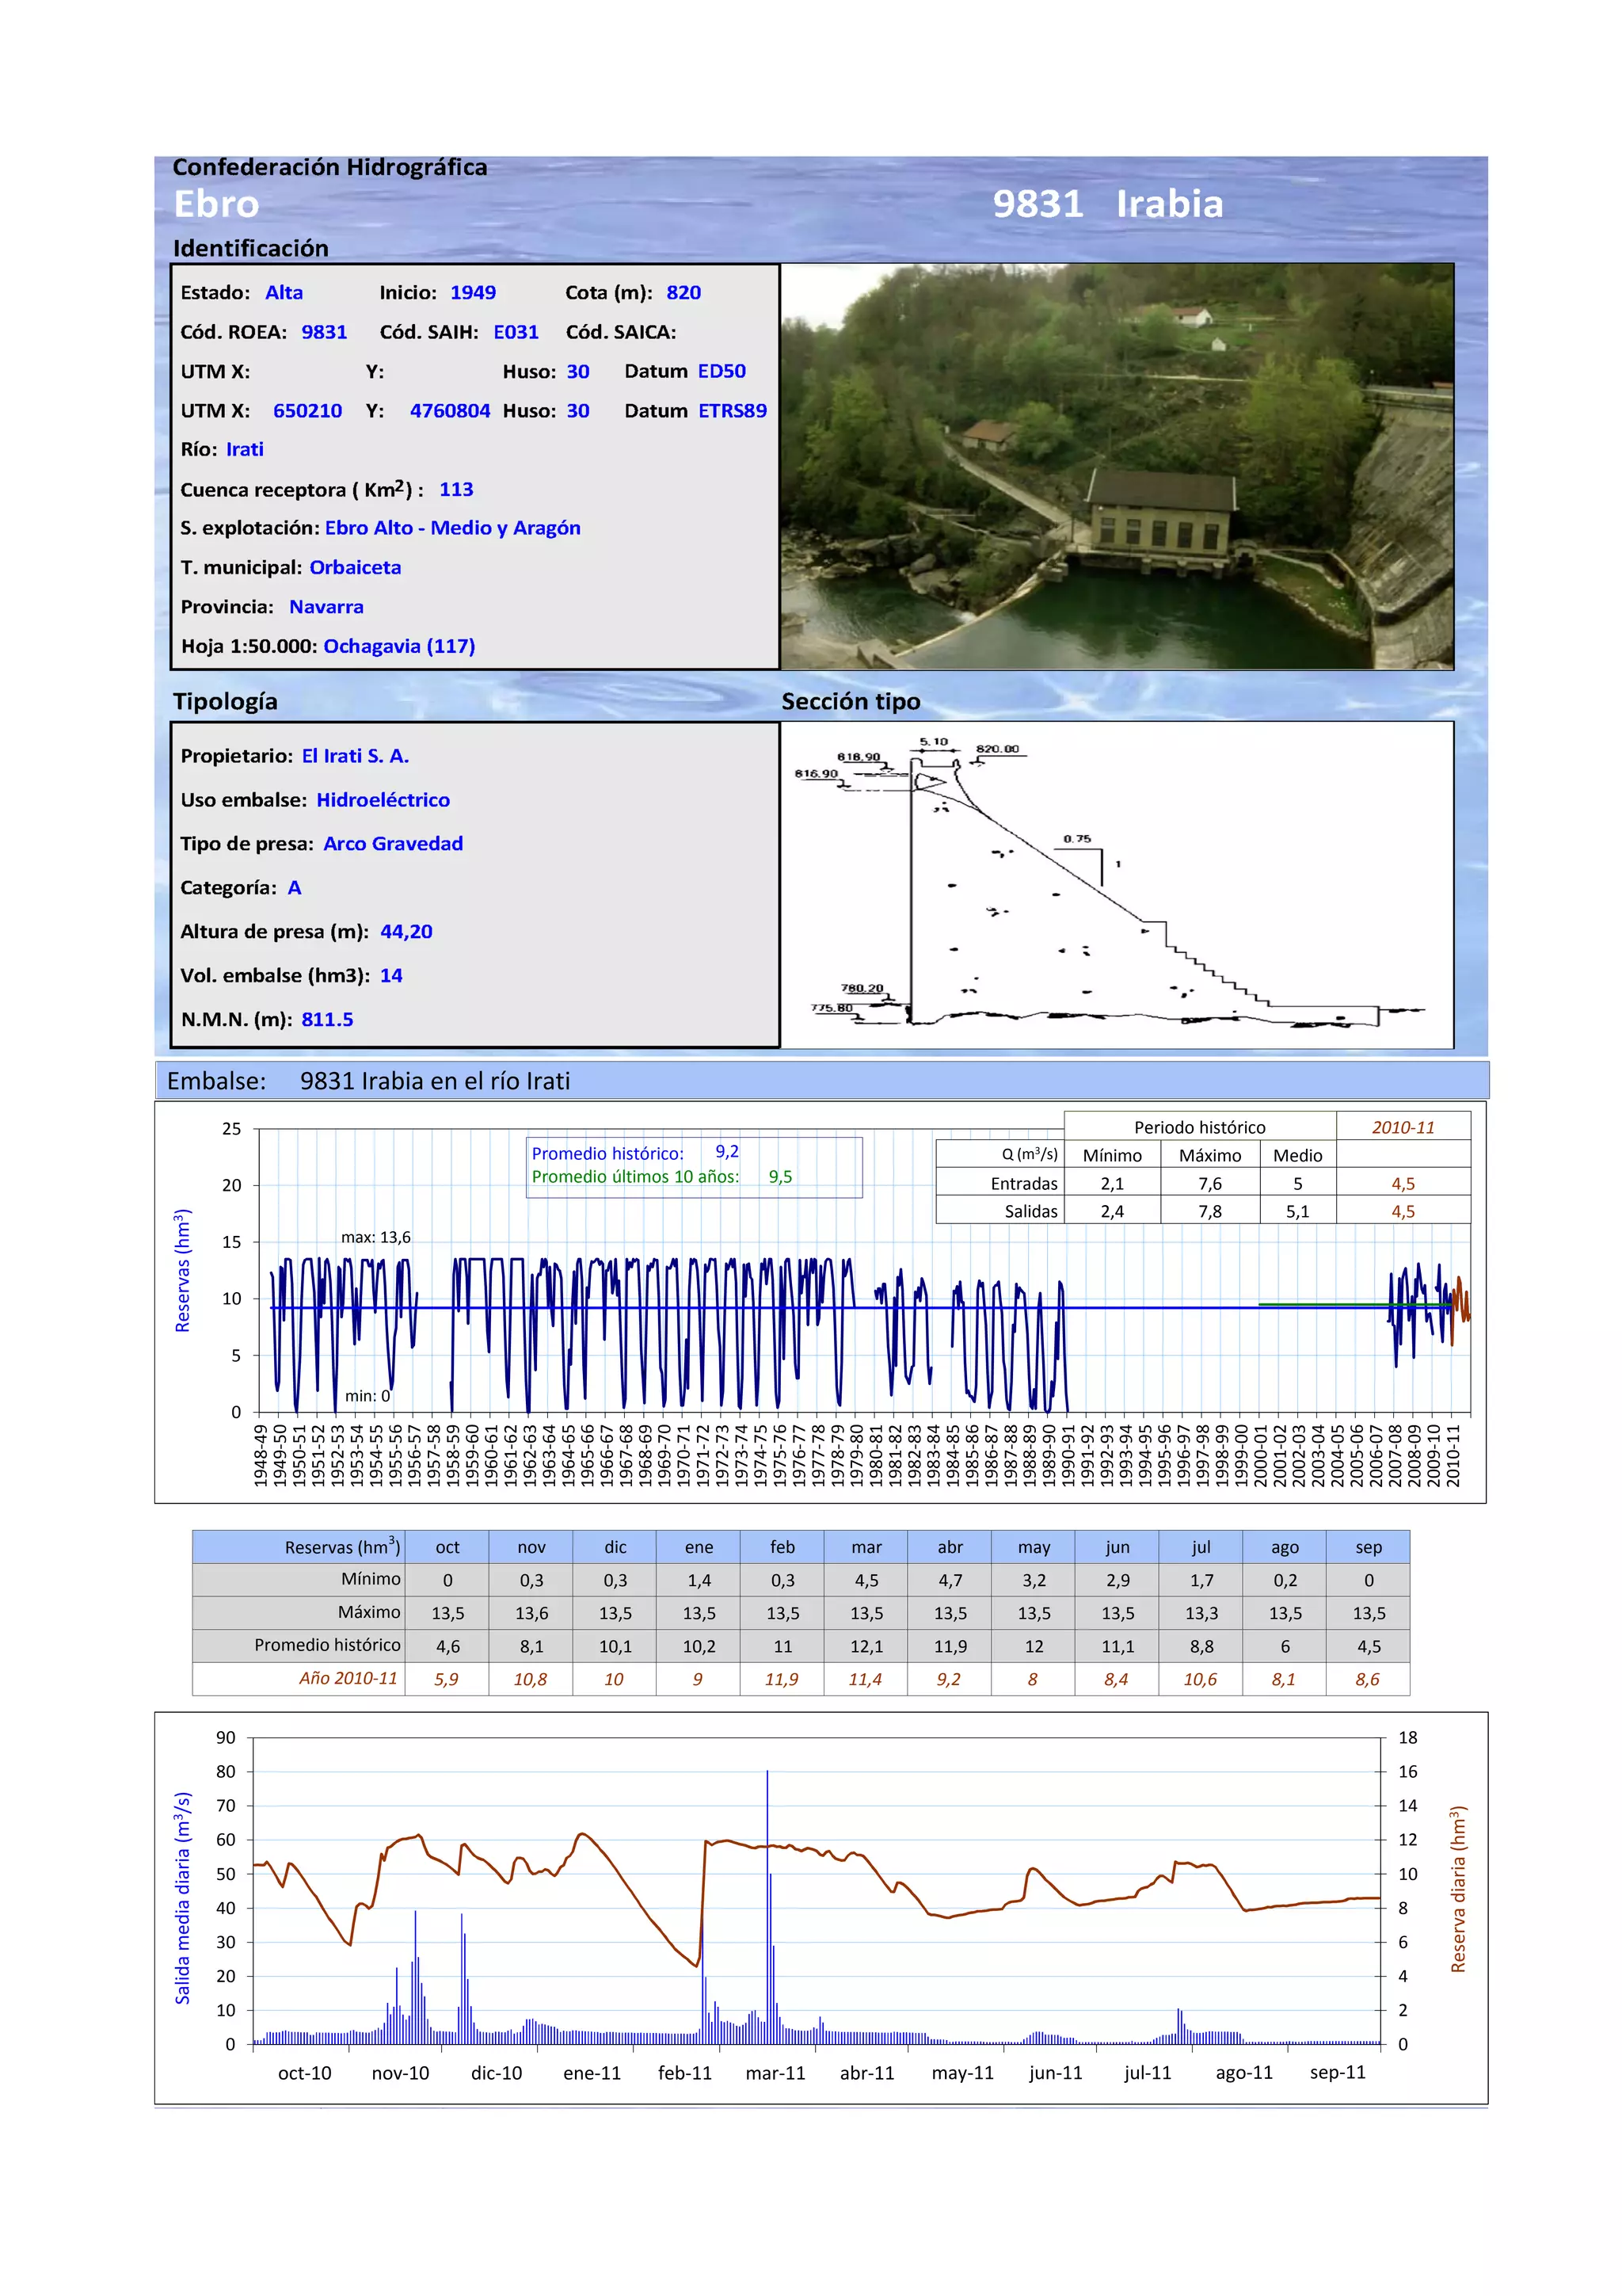The width and height of the screenshot is (1622, 2296).
Task: Click the Promedio histórico table row label
Action: click(x=327, y=1645)
